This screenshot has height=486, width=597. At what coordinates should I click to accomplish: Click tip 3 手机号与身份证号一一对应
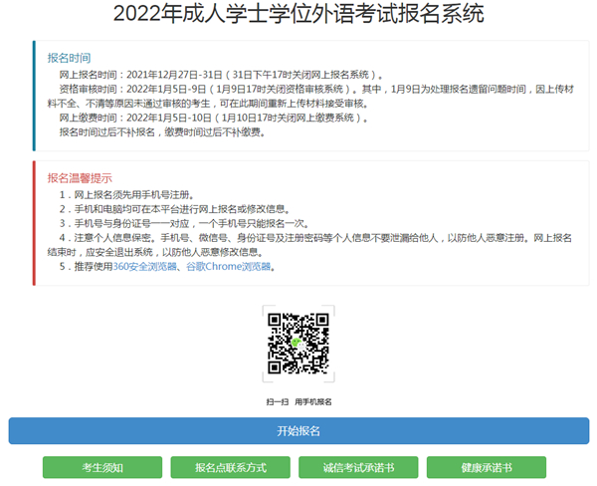[184, 223]
